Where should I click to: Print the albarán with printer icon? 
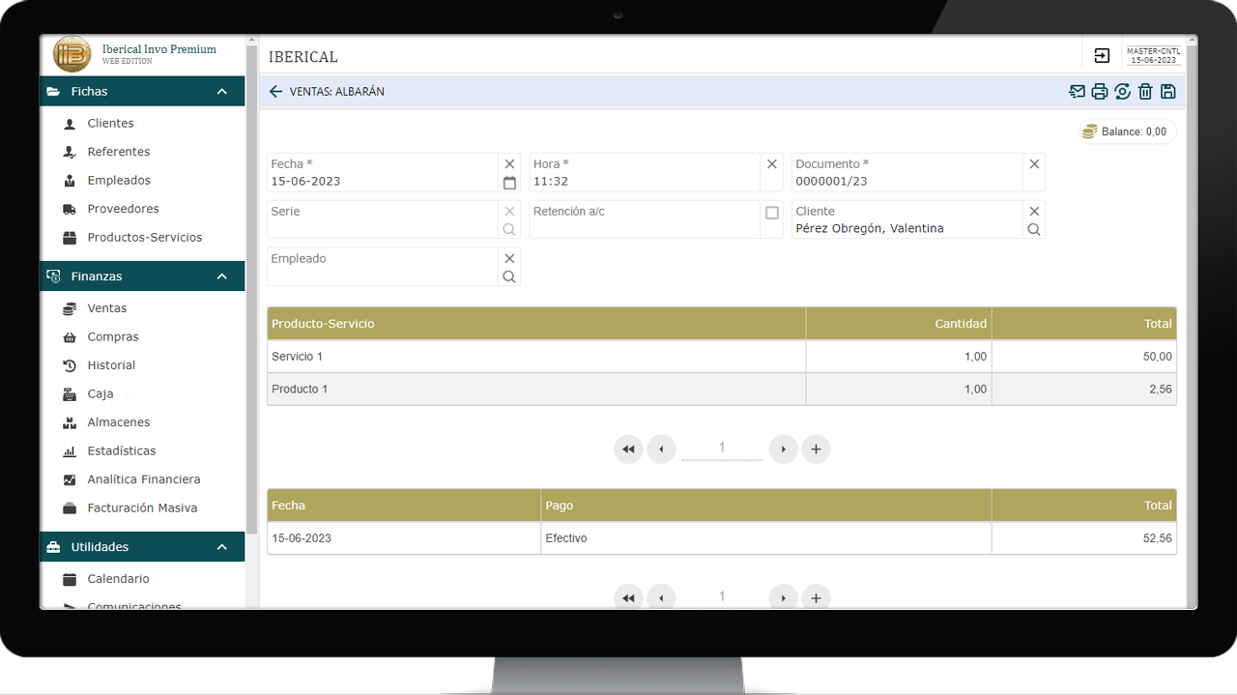[x=1100, y=92]
